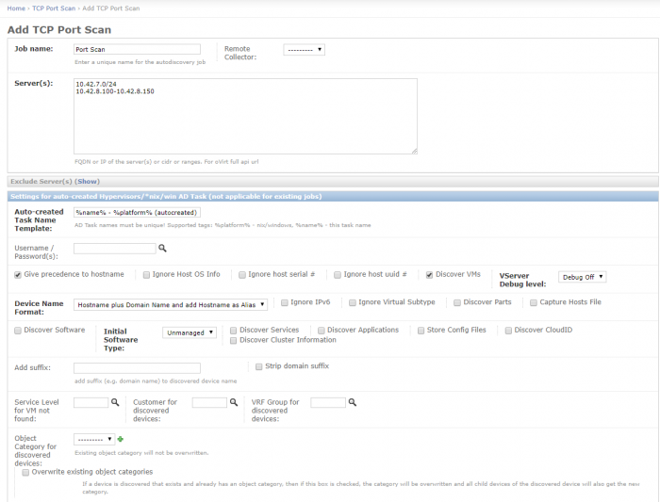Click the Customer for discovered devices search icon
This screenshot has height=502, width=660.
coord(234,402)
